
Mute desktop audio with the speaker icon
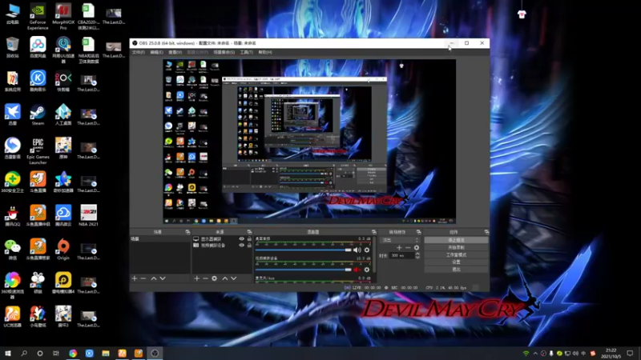tap(357, 250)
